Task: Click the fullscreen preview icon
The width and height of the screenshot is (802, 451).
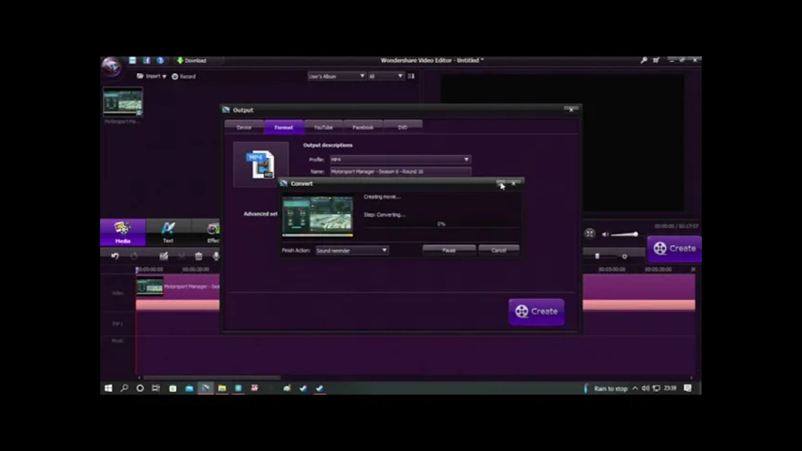Action: coord(590,234)
